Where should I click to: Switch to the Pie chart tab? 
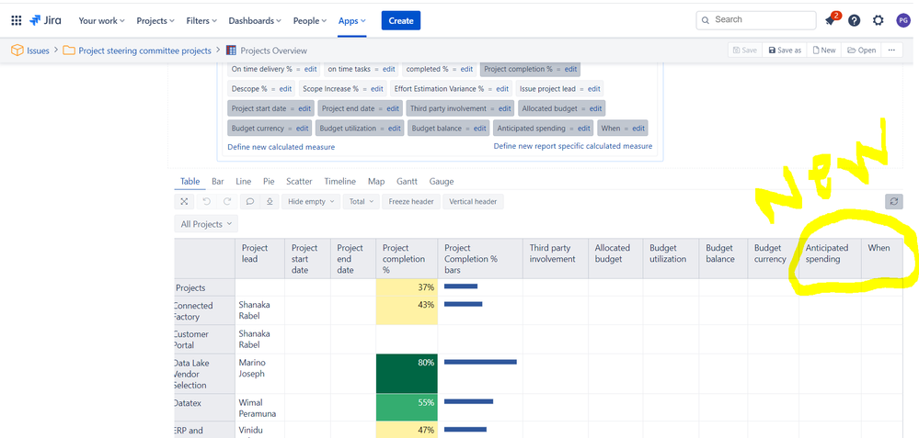tap(269, 181)
